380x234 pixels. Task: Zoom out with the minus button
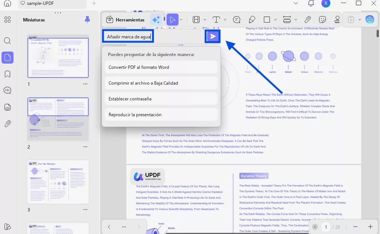[x=355, y=227]
